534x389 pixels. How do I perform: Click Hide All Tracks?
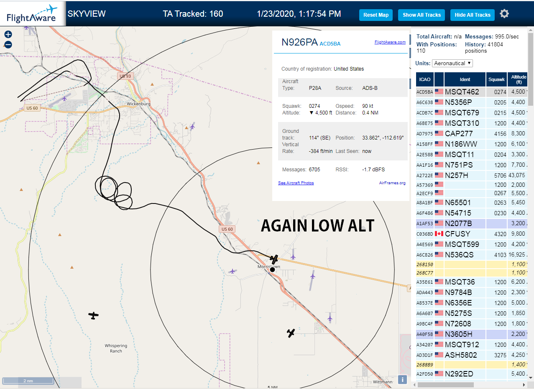tap(473, 15)
